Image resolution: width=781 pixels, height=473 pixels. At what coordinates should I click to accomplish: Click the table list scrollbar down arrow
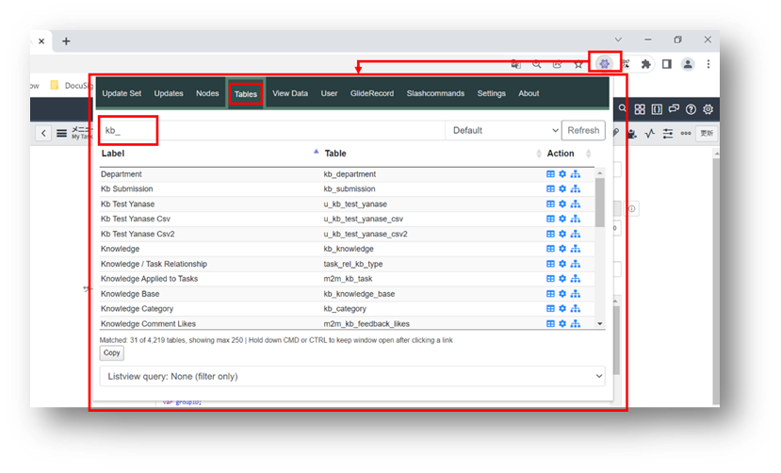point(600,323)
